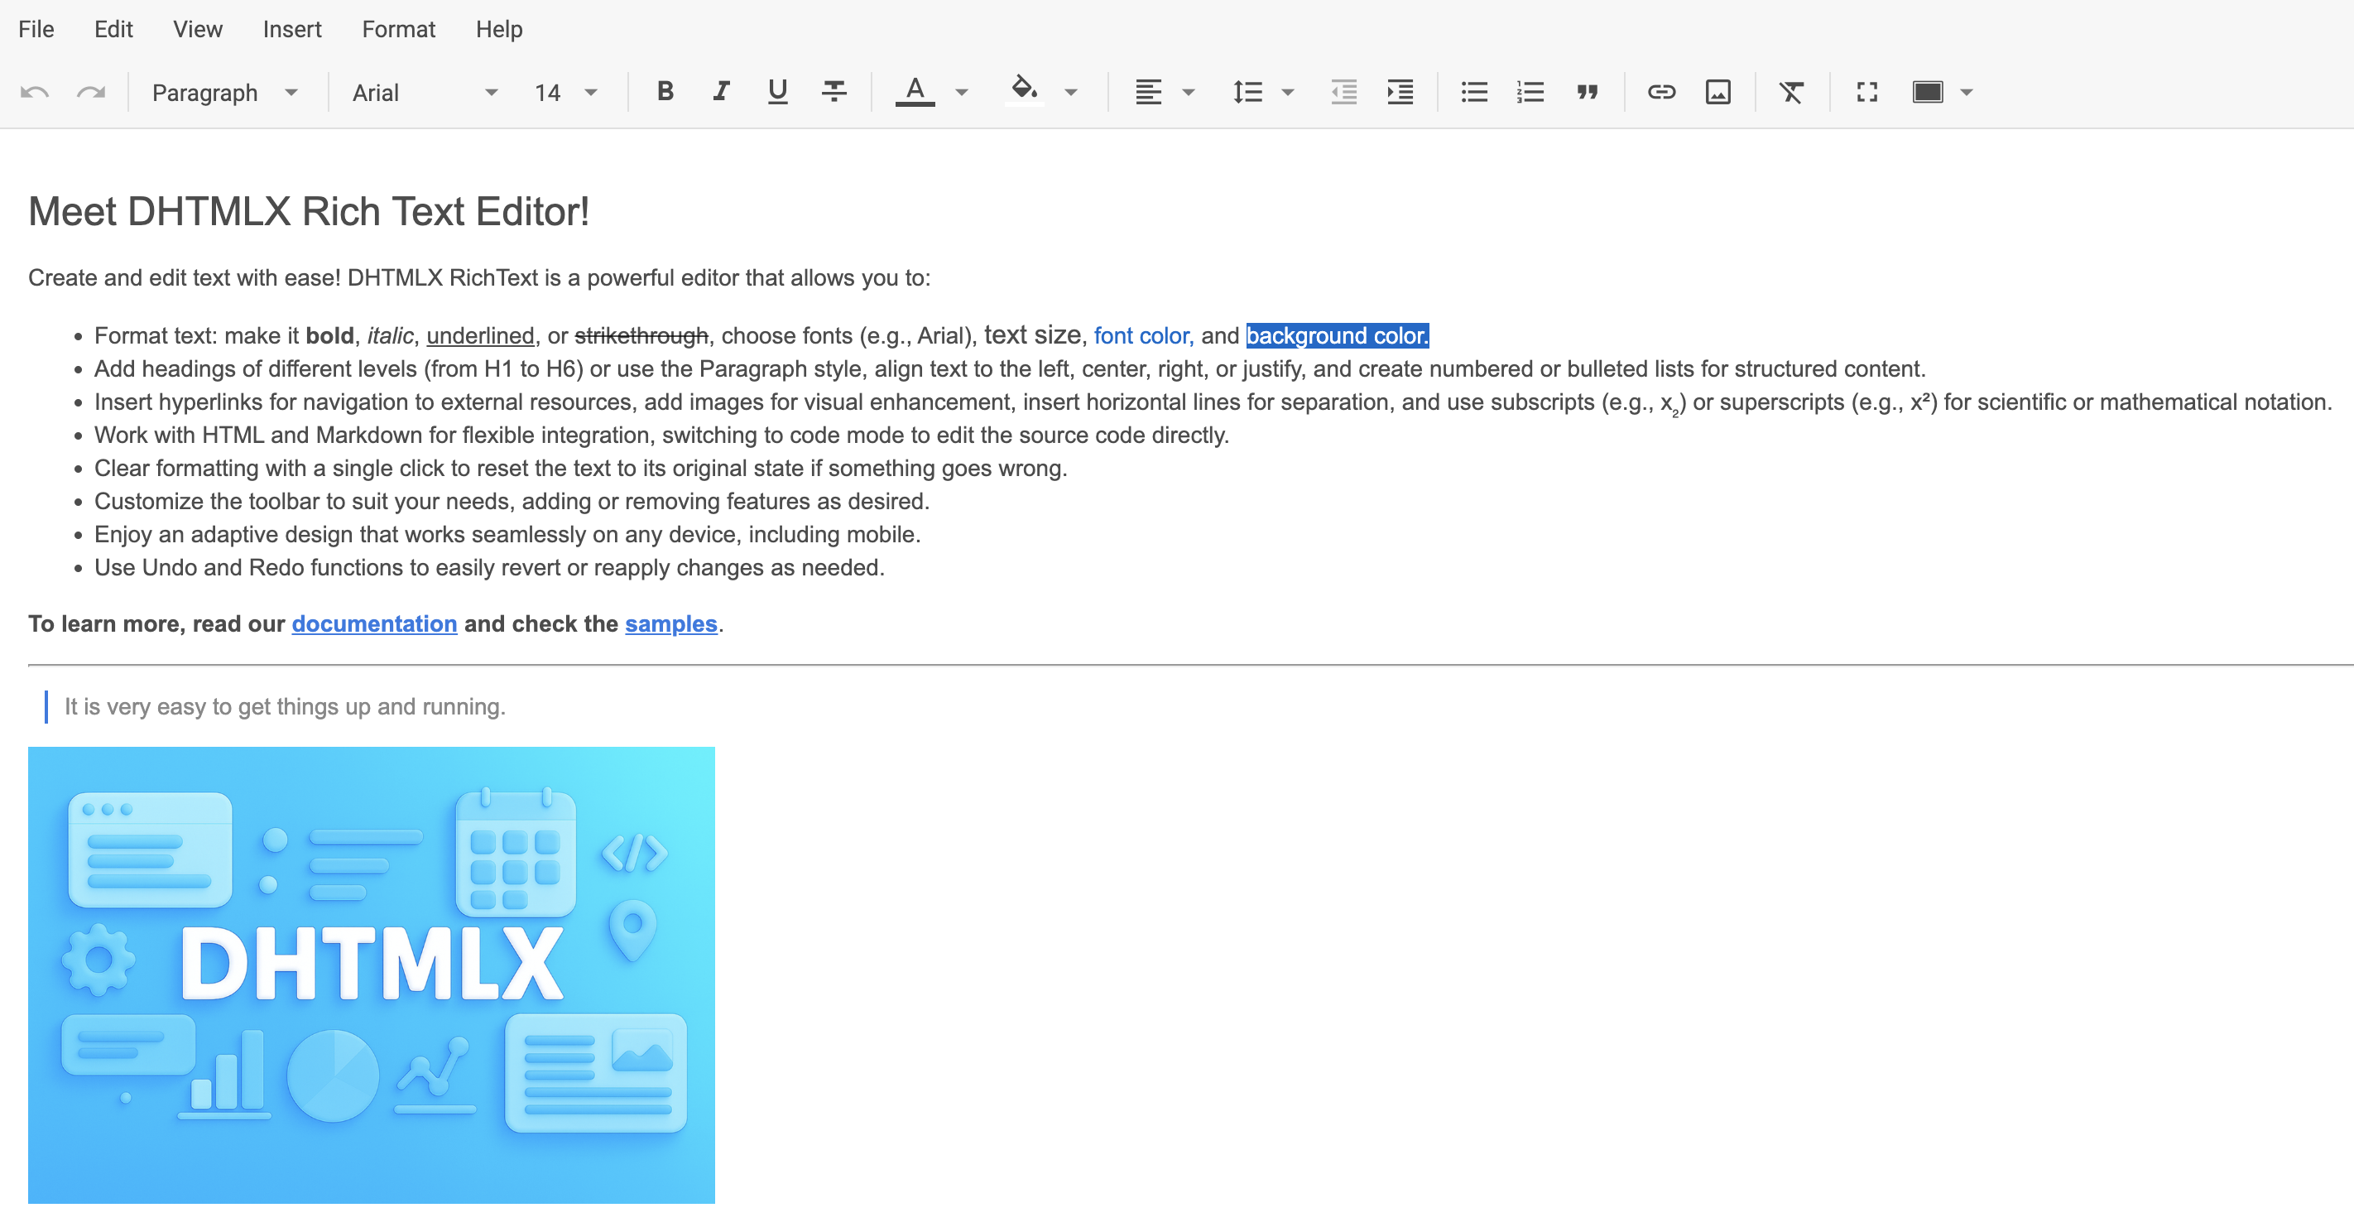Screen dimensions: 2354x1227
Task: Click the bullet starting 'Customize the toolbar'
Action: pyautogui.click(x=512, y=501)
